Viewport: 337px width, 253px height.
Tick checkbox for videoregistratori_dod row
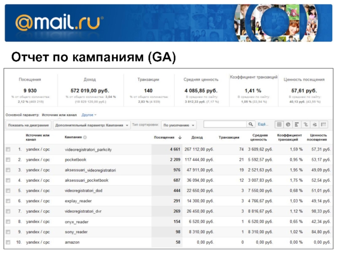coord(8,191)
